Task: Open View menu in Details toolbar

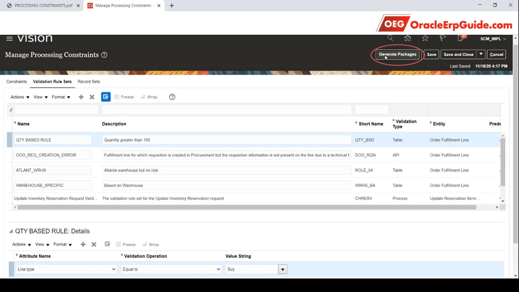Action: click(42, 245)
